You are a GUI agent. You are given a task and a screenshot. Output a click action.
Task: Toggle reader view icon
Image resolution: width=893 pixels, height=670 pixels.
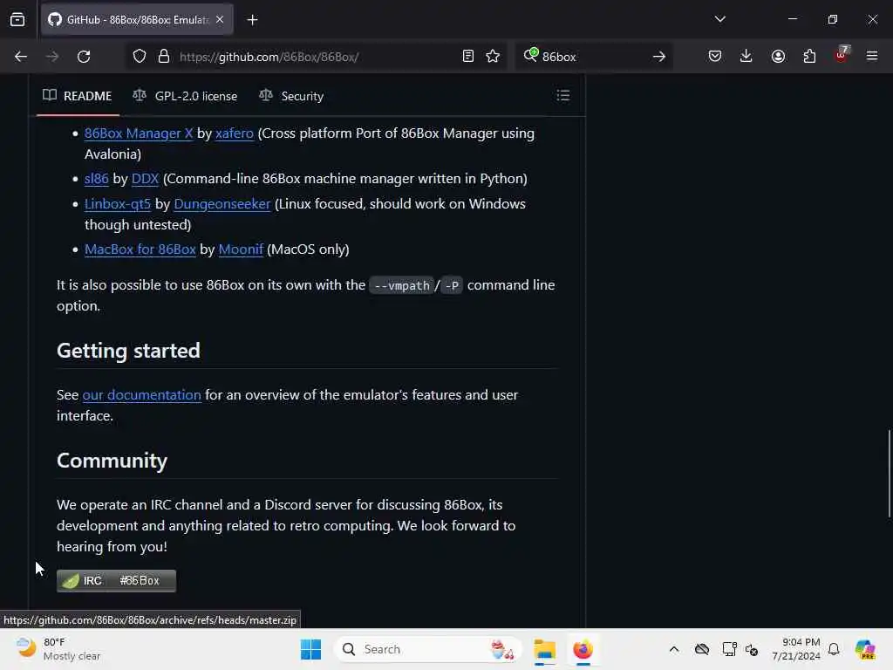coord(468,57)
